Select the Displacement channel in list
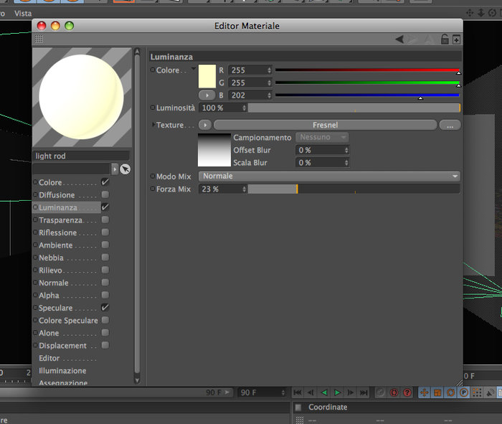The image size is (502, 424). click(x=62, y=346)
